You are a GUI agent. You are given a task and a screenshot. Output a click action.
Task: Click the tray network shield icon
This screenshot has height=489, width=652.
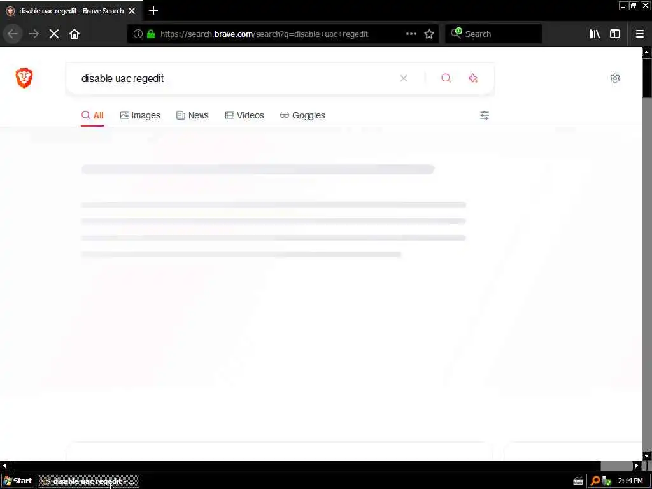[606, 481]
